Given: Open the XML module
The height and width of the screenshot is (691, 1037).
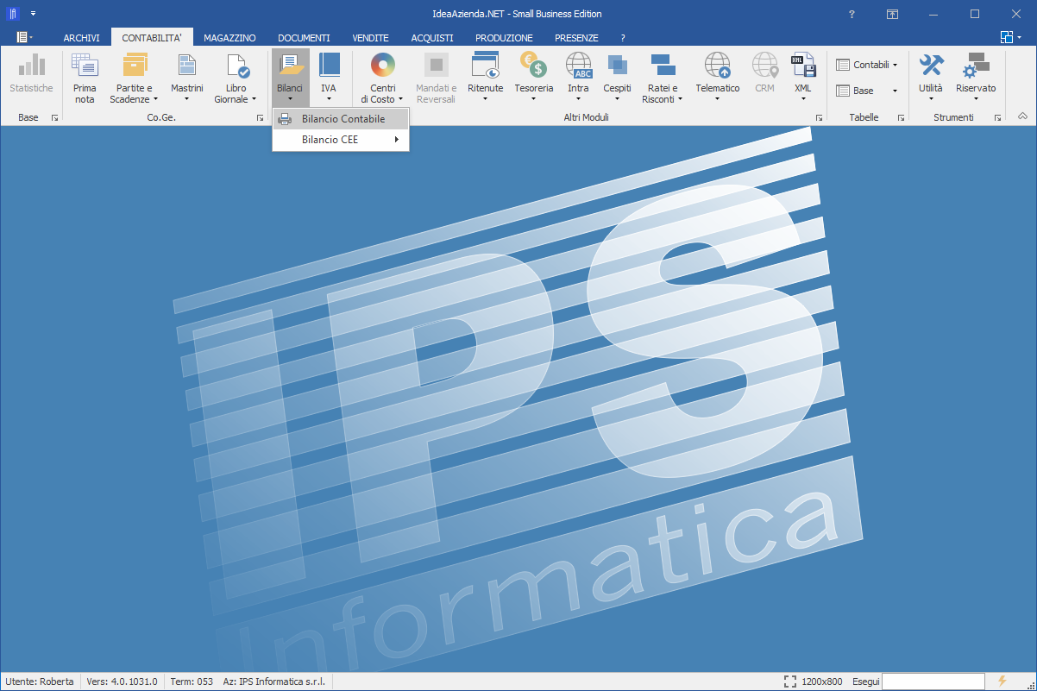Looking at the screenshot, I should (x=803, y=78).
